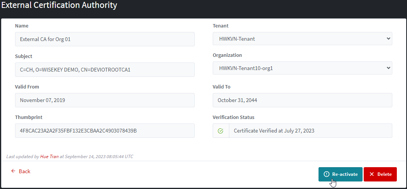Image resolution: width=407 pixels, height=189 pixels.
Task: Click the green verified checkmark icon
Action: tap(221, 131)
